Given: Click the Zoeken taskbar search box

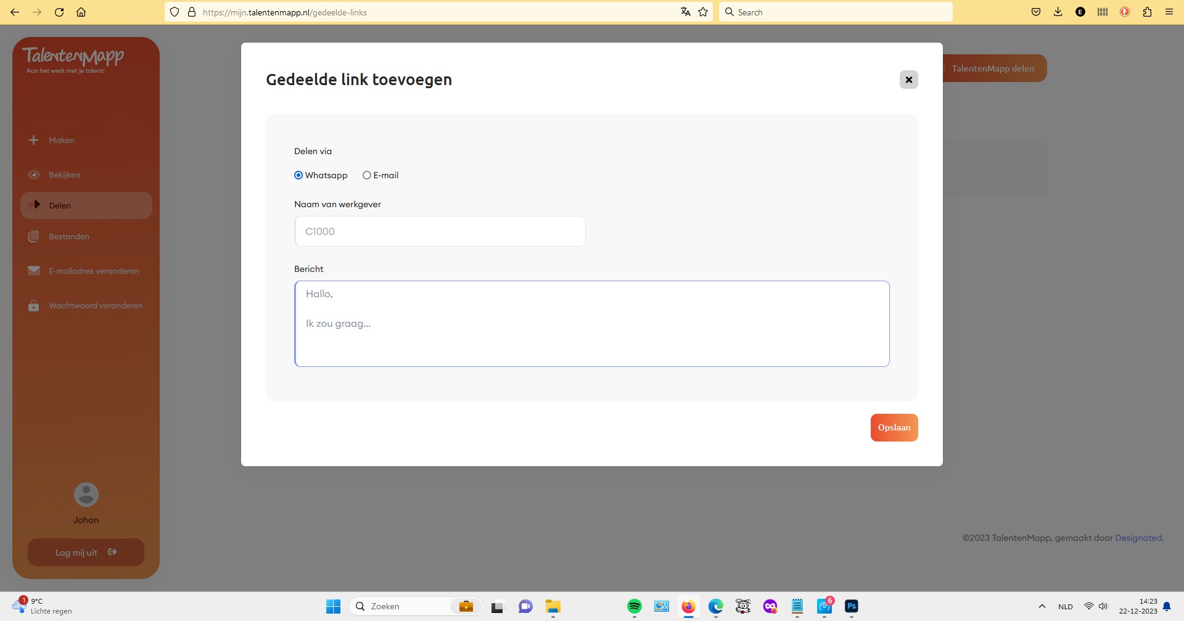Looking at the screenshot, I should [x=416, y=606].
